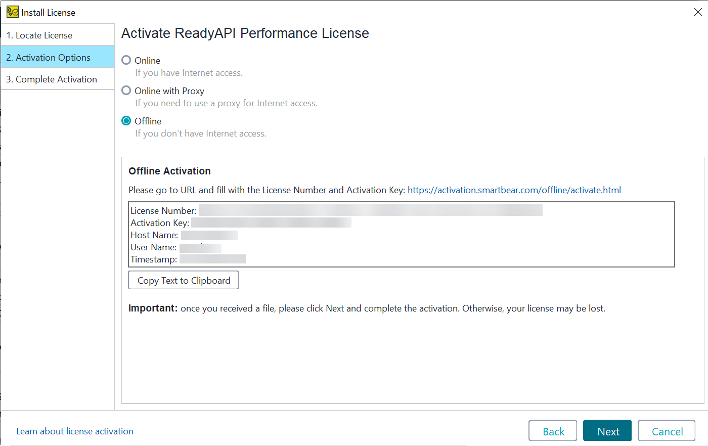Choose Online with Proxy activation

126,91
